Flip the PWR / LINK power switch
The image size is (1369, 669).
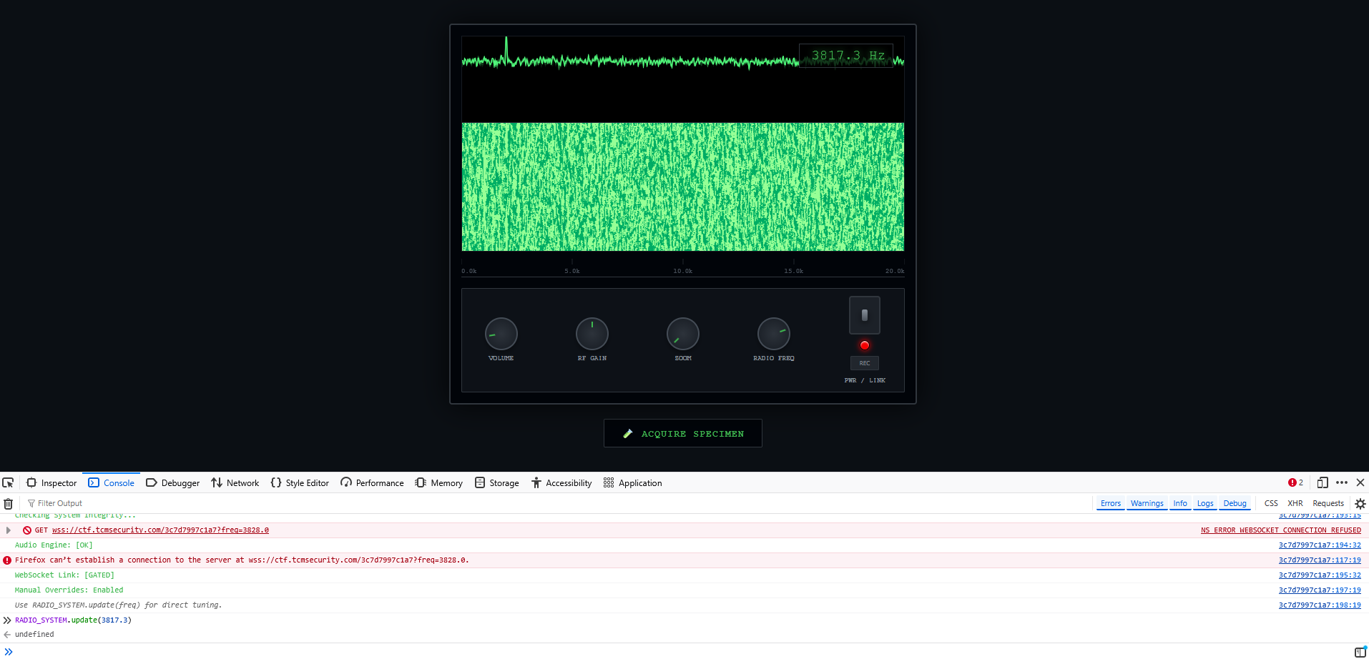tap(864, 315)
